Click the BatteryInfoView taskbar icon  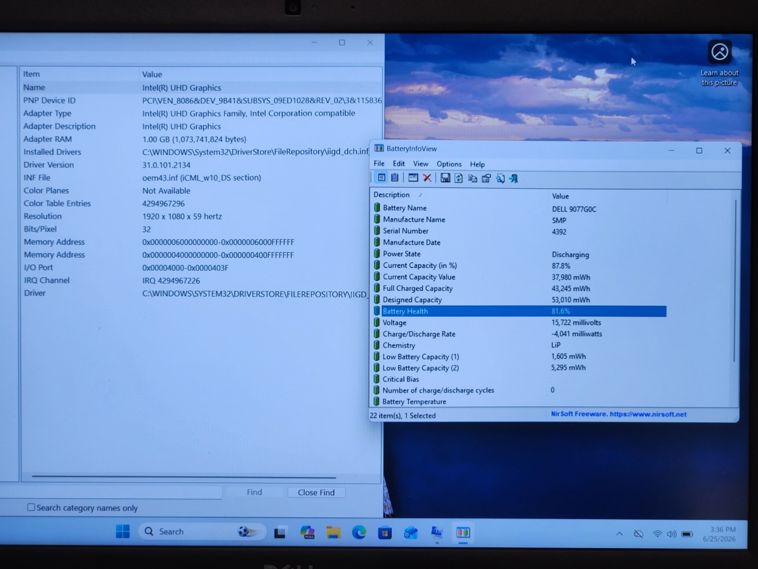463,533
